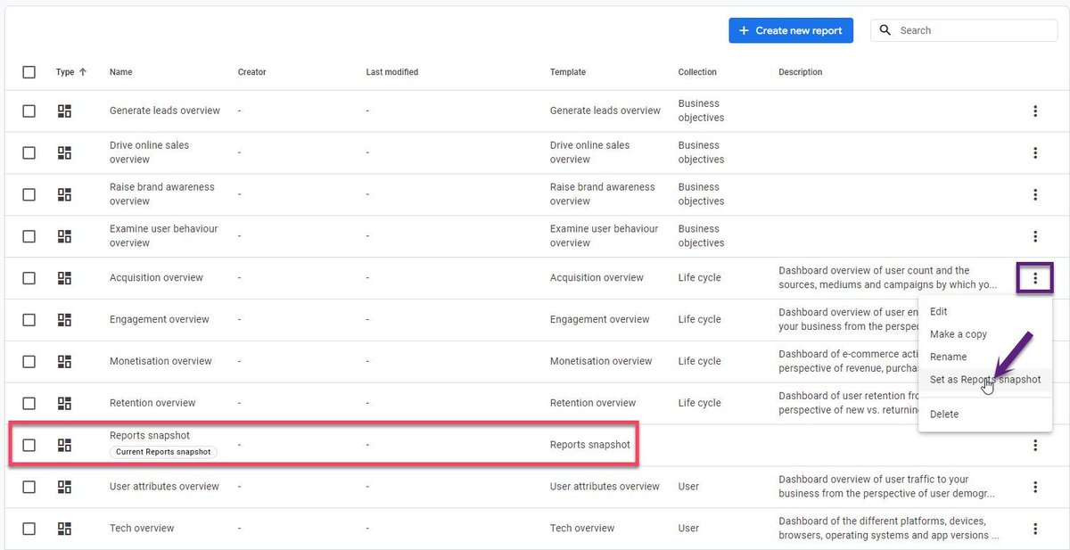The image size is (1070, 550).
Task: Check the Acquisition overview row checkbox
Action: point(29,278)
